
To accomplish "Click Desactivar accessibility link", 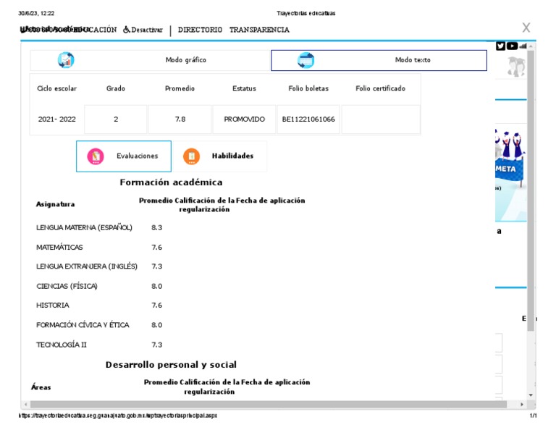I will (147, 30).
